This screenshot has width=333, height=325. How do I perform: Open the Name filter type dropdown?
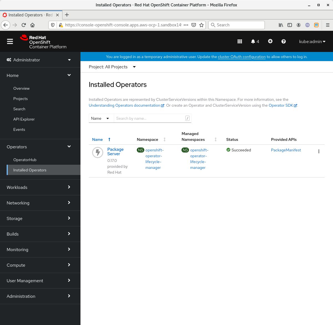tap(101, 118)
